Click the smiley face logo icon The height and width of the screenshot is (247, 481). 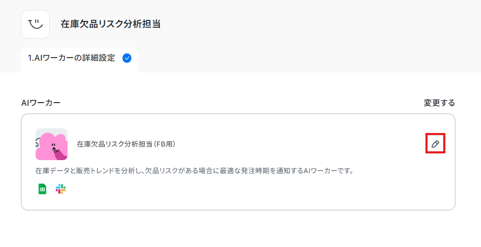35,24
